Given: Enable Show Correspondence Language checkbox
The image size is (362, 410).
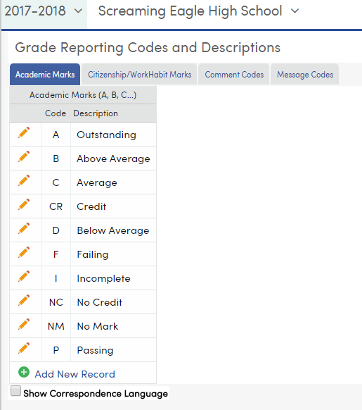Looking at the screenshot, I should 15,391.
